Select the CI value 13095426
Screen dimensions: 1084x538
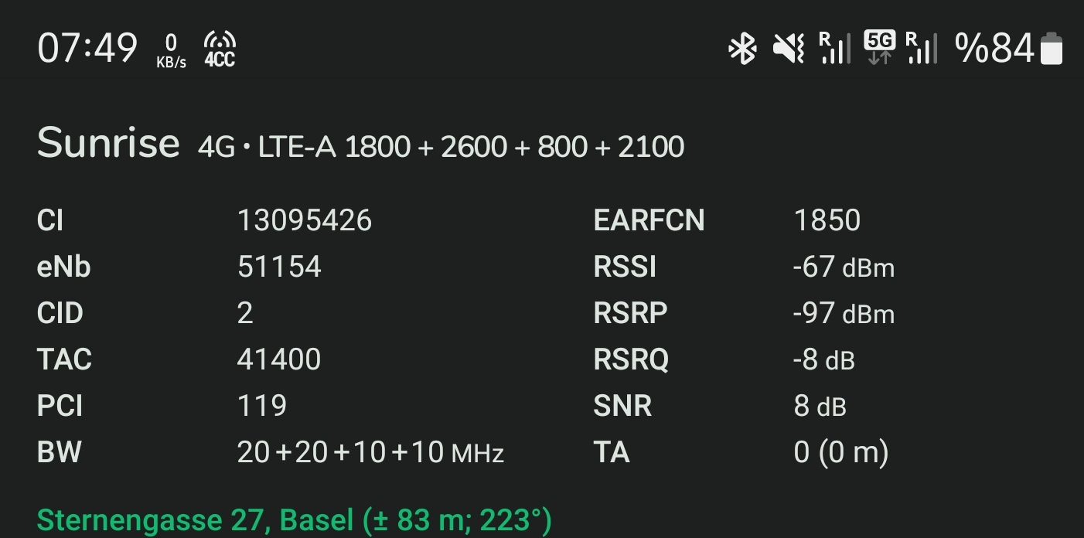[305, 221]
